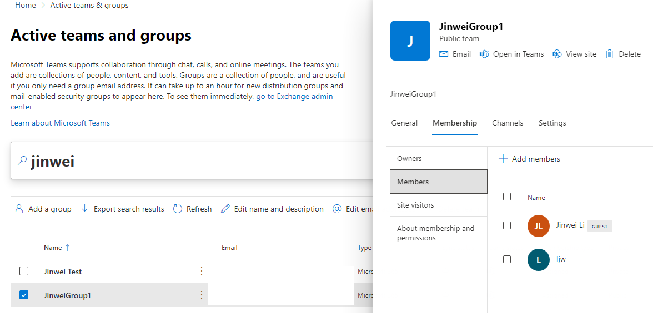Image resolution: width=653 pixels, height=316 pixels.
Task: Open more actions for Jinwei Test row
Action: pyautogui.click(x=202, y=272)
